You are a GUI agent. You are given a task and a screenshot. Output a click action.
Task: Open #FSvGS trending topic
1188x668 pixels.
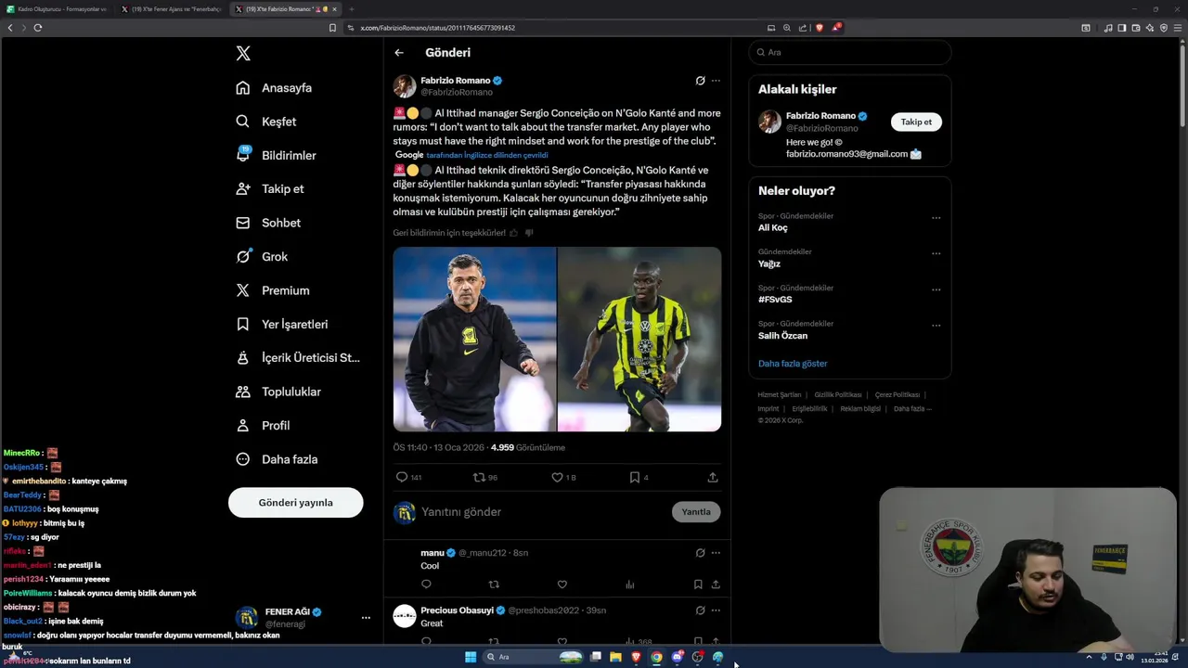(x=775, y=300)
